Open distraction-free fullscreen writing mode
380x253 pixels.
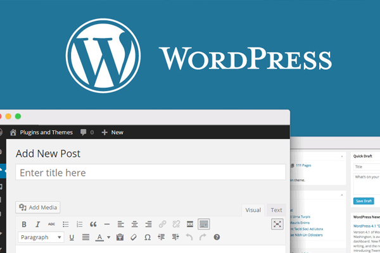coord(277,224)
